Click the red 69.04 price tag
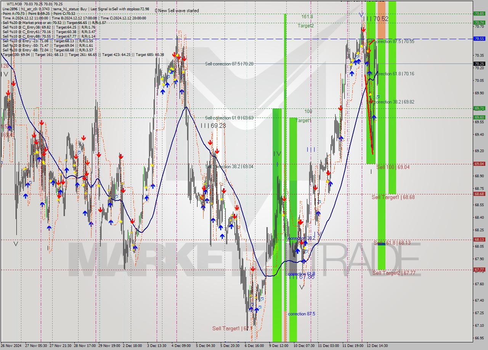 pyautogui.click(x=479, y=164)
